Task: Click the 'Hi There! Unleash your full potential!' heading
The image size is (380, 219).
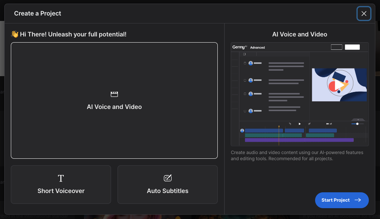Action: (73, 34)
